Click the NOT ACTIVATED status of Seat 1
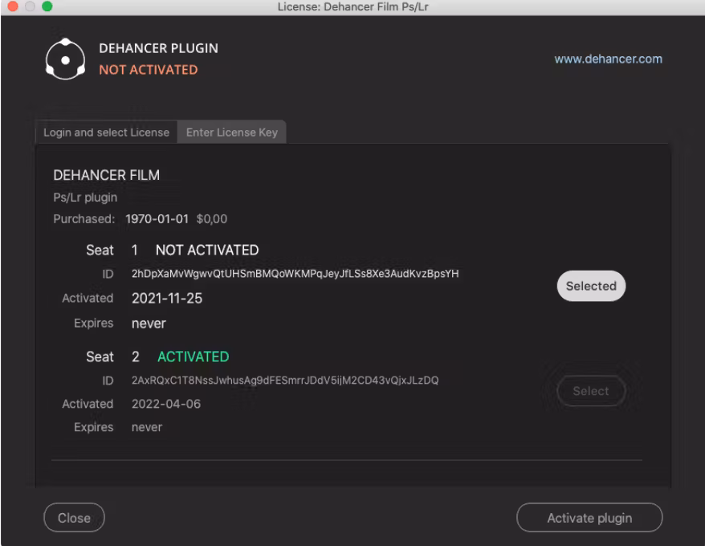Screen dimensions: 705x546 pyautogui.click(x=207, y=250)
